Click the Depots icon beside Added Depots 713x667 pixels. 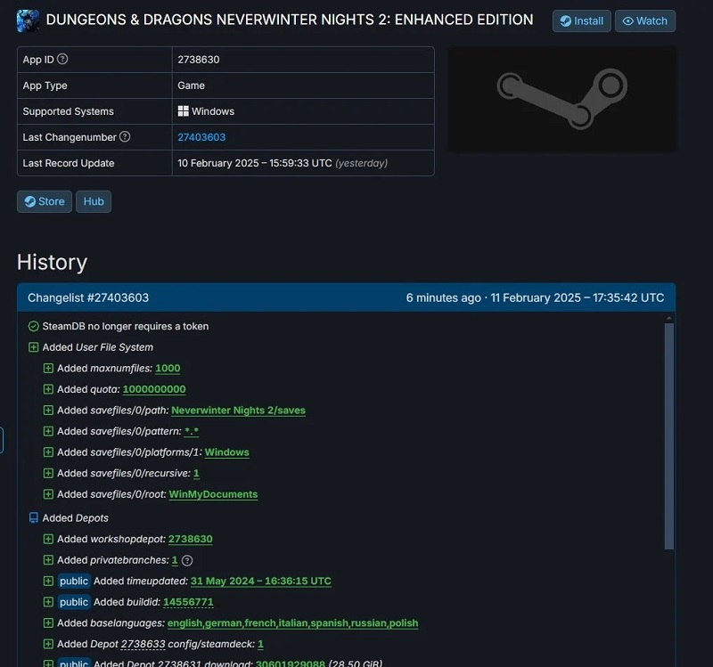tap(34, 517)
